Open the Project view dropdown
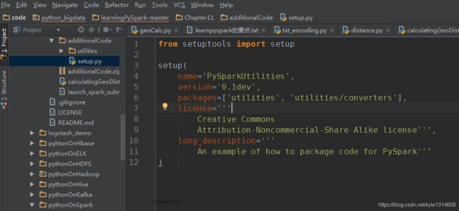Image resolution: width=459 pixels, height=211 pixels. point(58,30)
